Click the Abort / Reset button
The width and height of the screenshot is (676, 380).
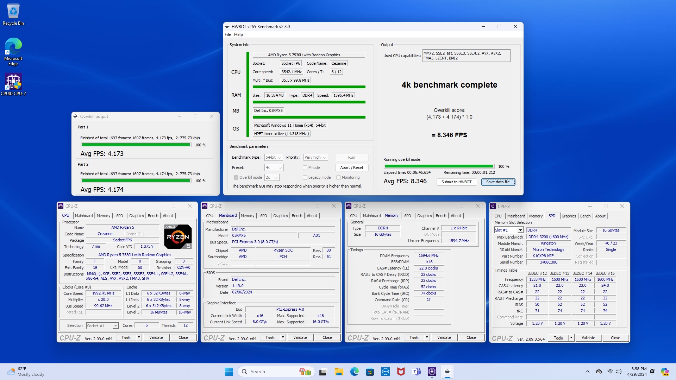(x=351, y=167)
